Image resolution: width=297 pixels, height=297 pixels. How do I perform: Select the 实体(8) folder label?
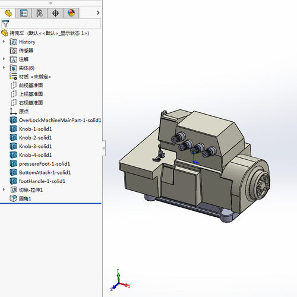[27, 68]
